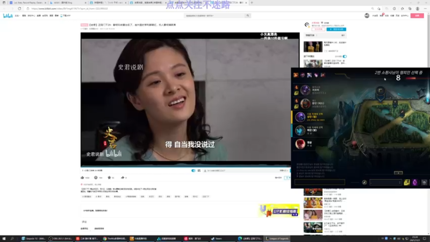Screen dimensions: 430x242
Task: Click the uploader avatar beside the video
Action: click(307, 25)
